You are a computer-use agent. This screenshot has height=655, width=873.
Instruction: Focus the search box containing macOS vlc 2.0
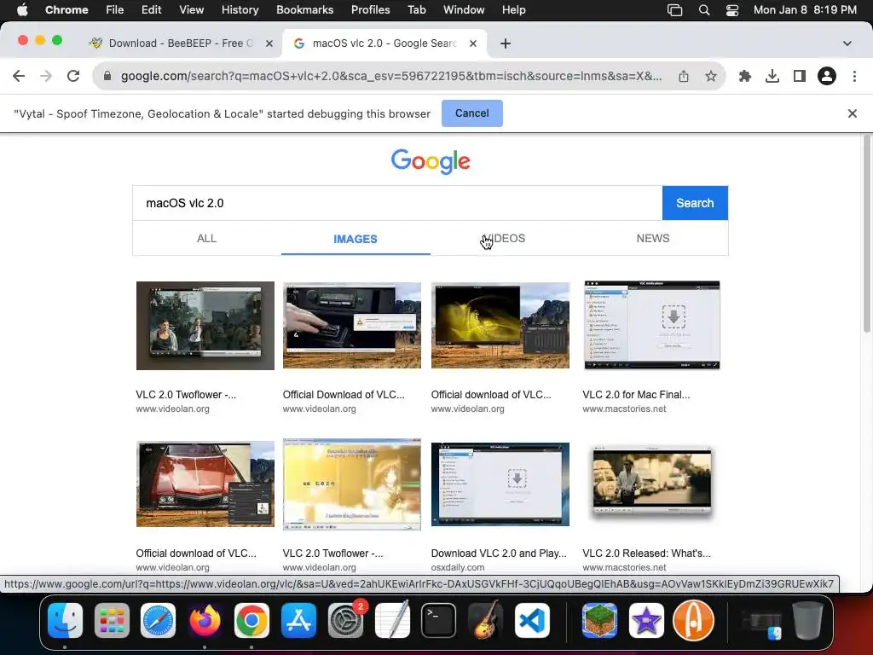pos(397,203)
